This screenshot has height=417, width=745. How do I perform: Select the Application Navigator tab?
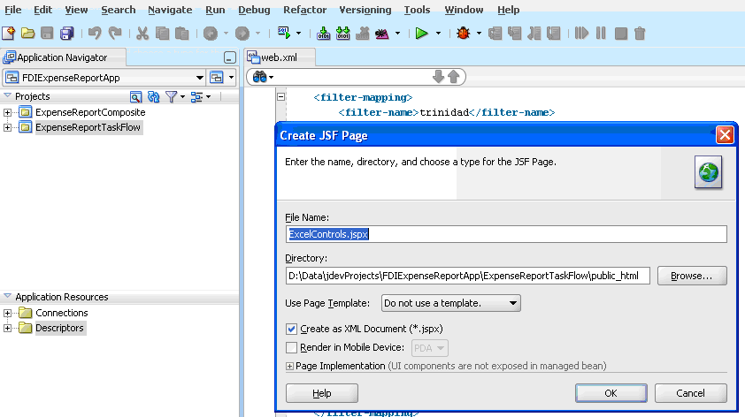[62, 57]
